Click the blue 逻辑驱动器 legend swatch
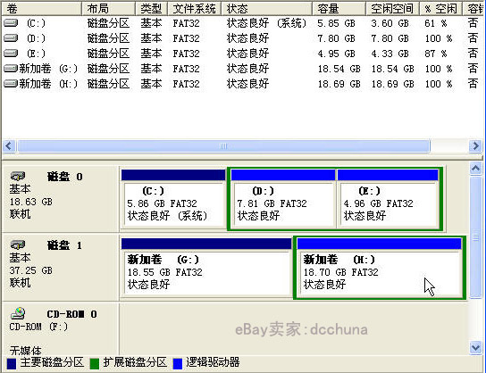Image resolution: width=486 pixels, height=373 pixels. (177, 364)
